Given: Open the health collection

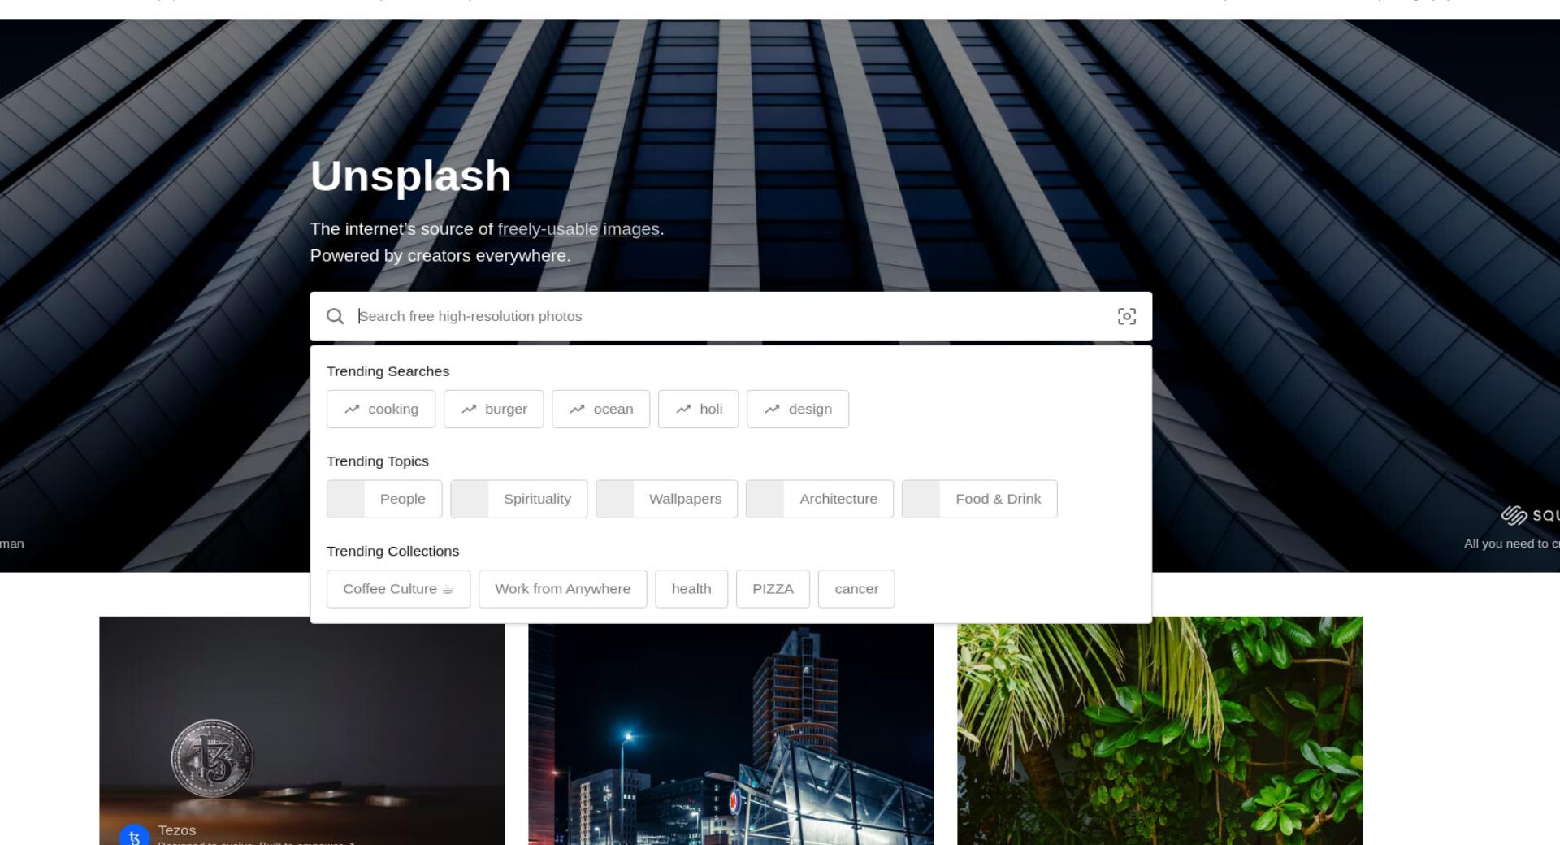Looking at the screenshot, I should pos(691,589).
